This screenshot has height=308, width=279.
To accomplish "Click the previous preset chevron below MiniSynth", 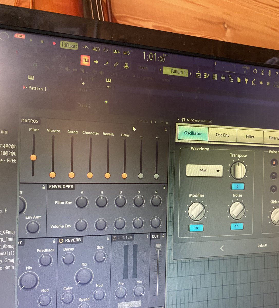I will click(x=222, y=248).
